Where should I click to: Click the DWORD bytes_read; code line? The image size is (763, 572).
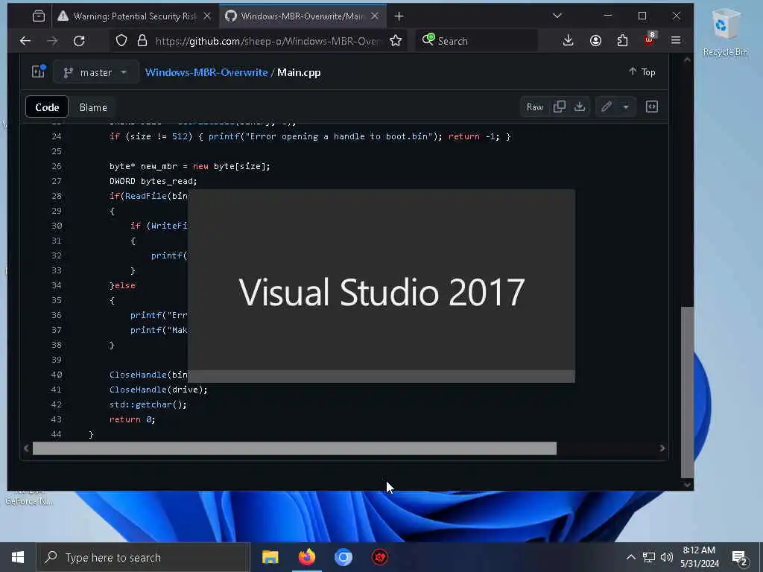tap(153, 181)
